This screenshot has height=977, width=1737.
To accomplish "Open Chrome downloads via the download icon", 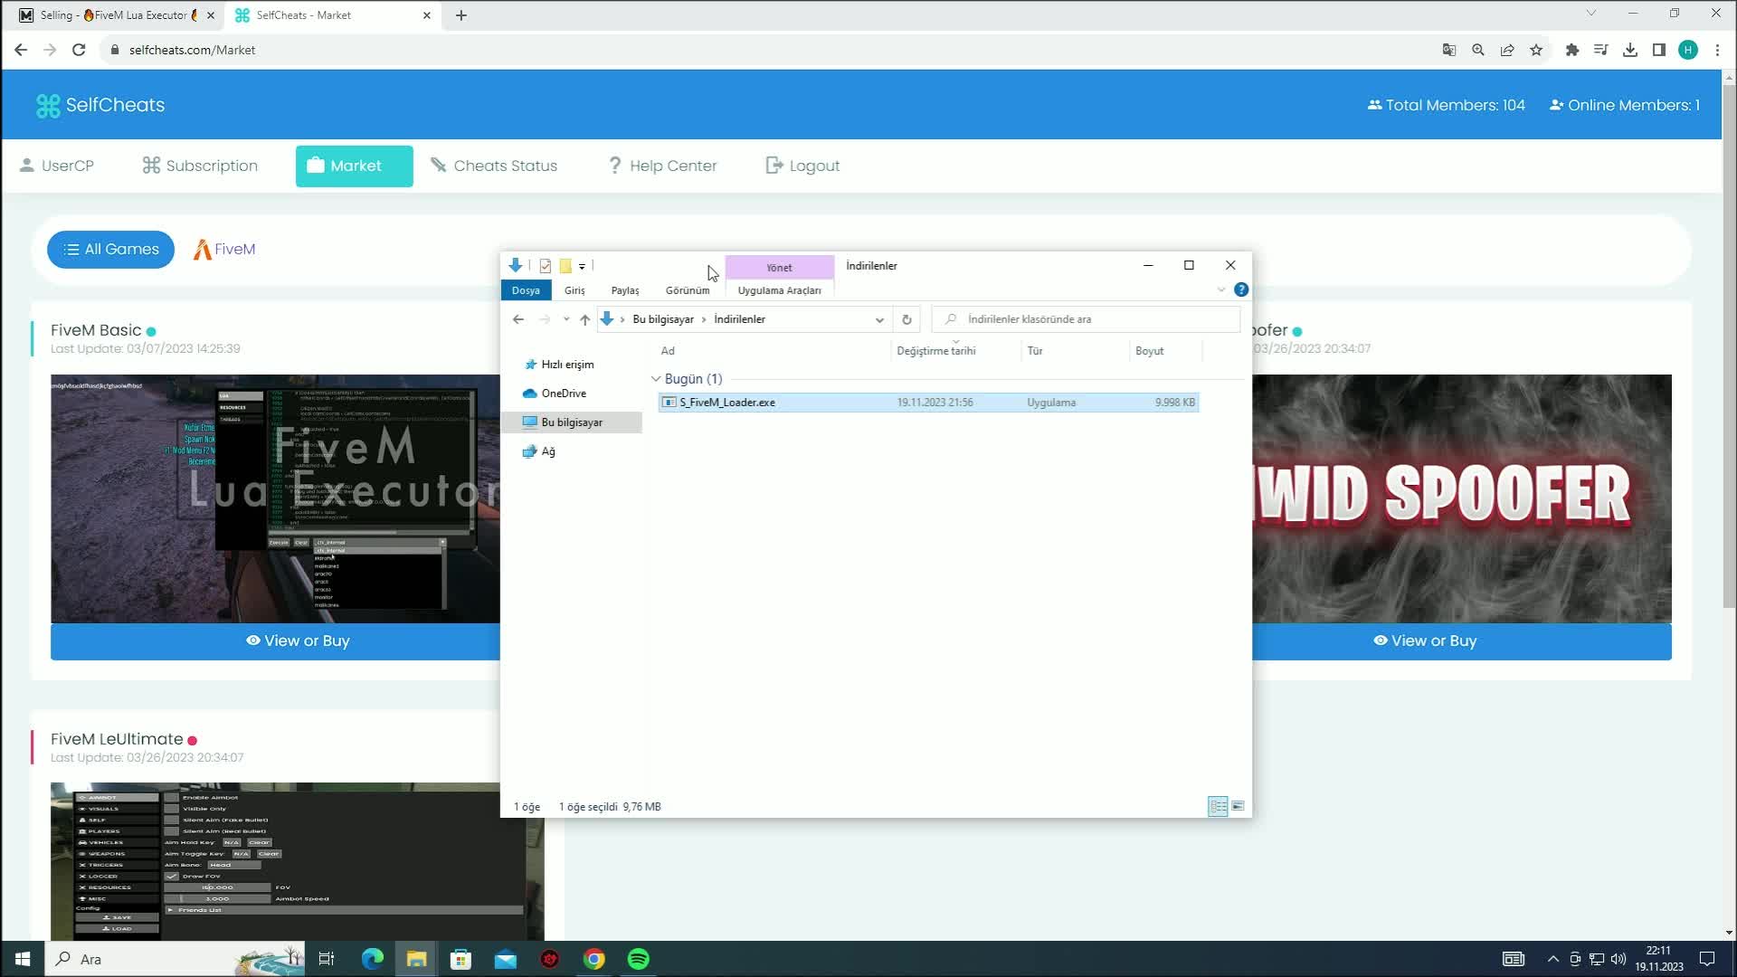I will (1630, 50).
